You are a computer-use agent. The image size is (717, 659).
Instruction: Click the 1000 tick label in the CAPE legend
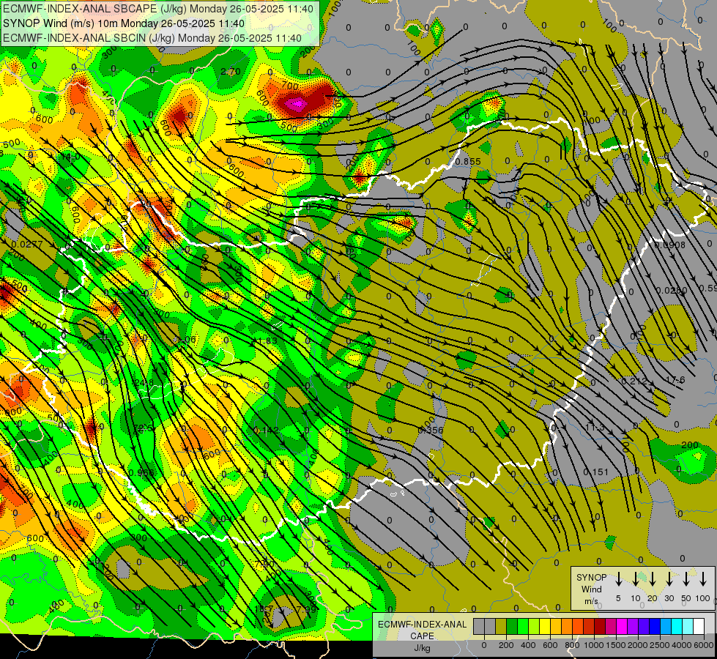coord(594,645)
